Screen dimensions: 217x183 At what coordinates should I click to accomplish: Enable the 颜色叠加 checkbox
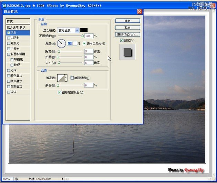pos(9,76)
